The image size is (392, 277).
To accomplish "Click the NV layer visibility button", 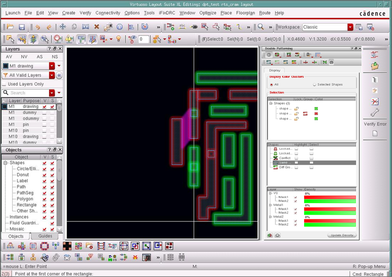I will point(24,57).
